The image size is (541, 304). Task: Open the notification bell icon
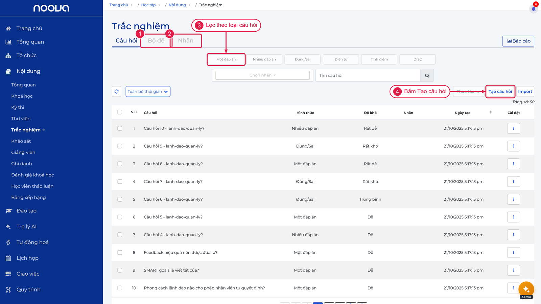tap(534, 8)
